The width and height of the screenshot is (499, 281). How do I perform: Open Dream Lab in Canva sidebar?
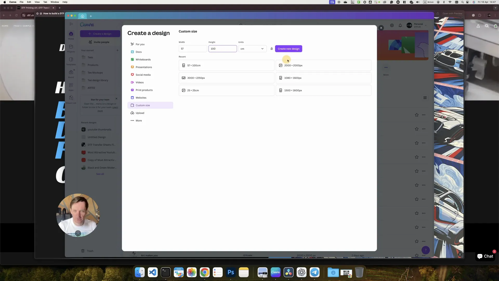coord(71,99)
